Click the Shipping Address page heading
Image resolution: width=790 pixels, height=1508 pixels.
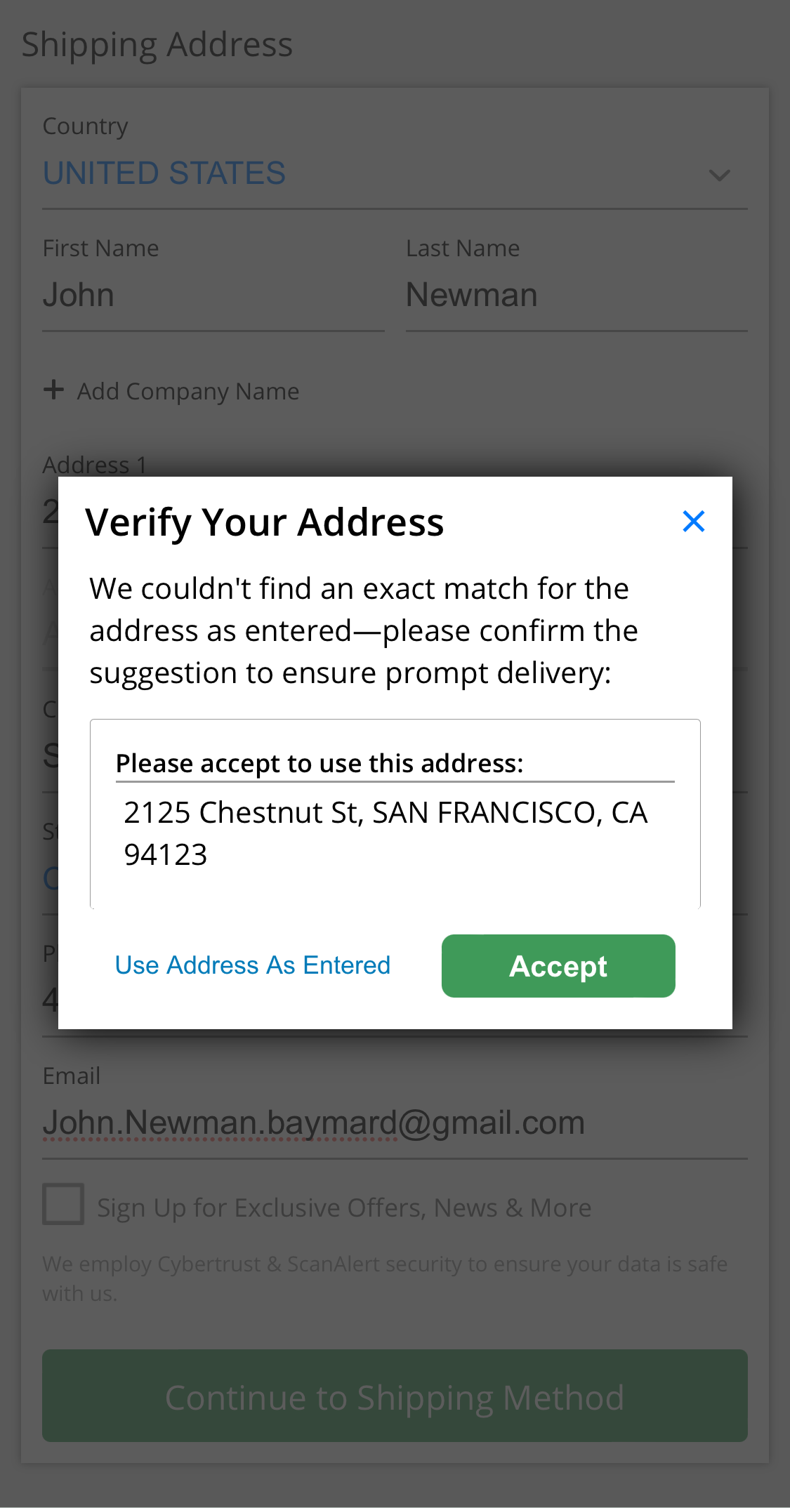coord(157,44)
